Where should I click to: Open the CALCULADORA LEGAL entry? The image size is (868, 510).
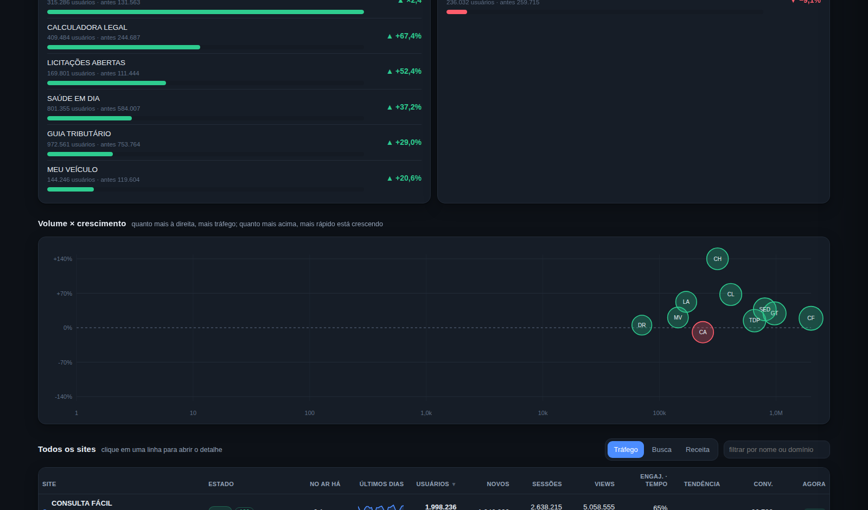tap(234, 36)
